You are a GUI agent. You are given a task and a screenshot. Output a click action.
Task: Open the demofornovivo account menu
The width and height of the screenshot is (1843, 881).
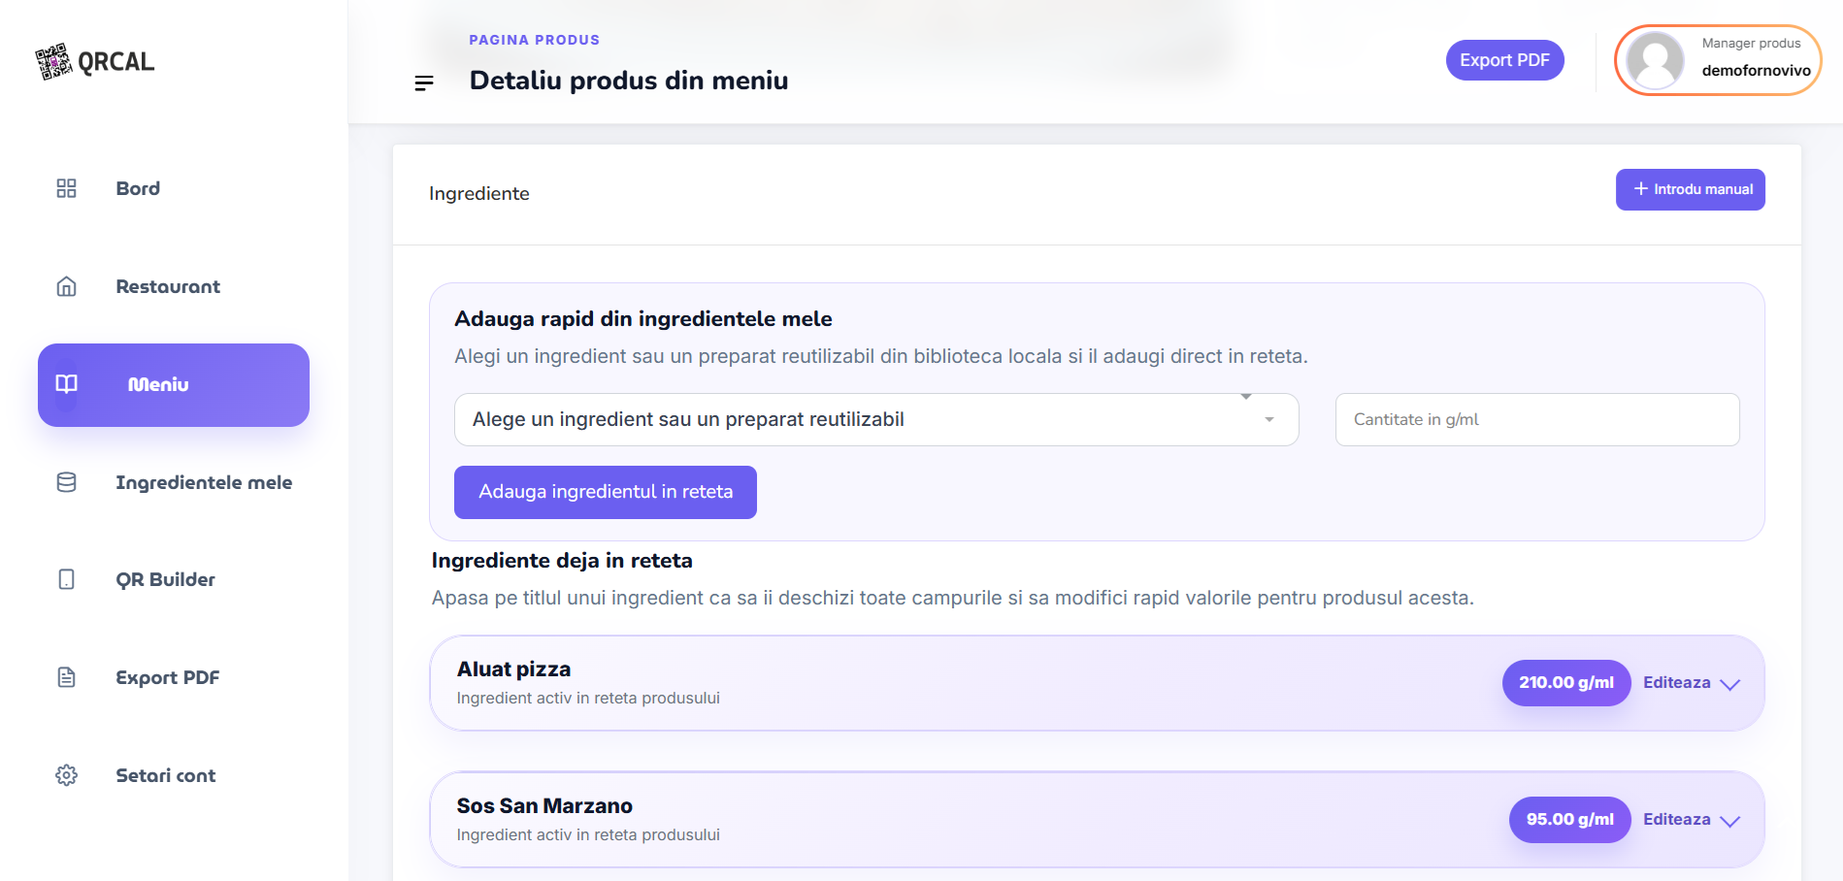pos(1718,60)
